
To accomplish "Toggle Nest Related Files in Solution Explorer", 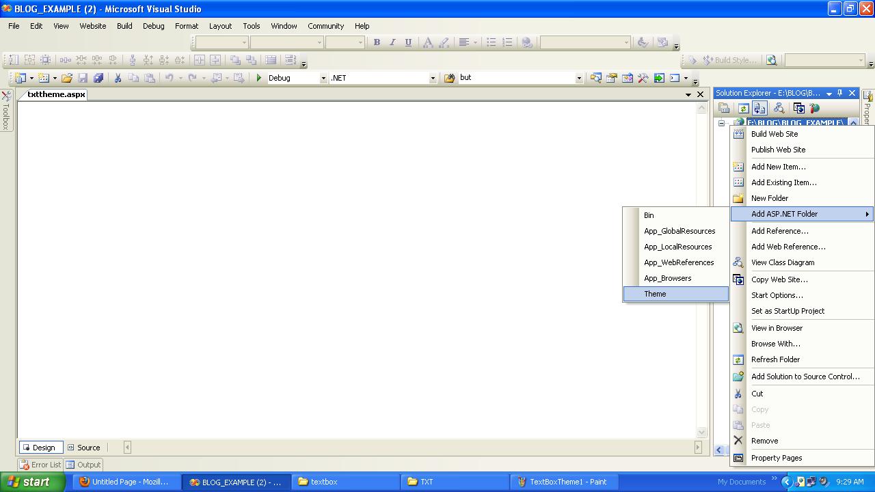I will point(759,108).
